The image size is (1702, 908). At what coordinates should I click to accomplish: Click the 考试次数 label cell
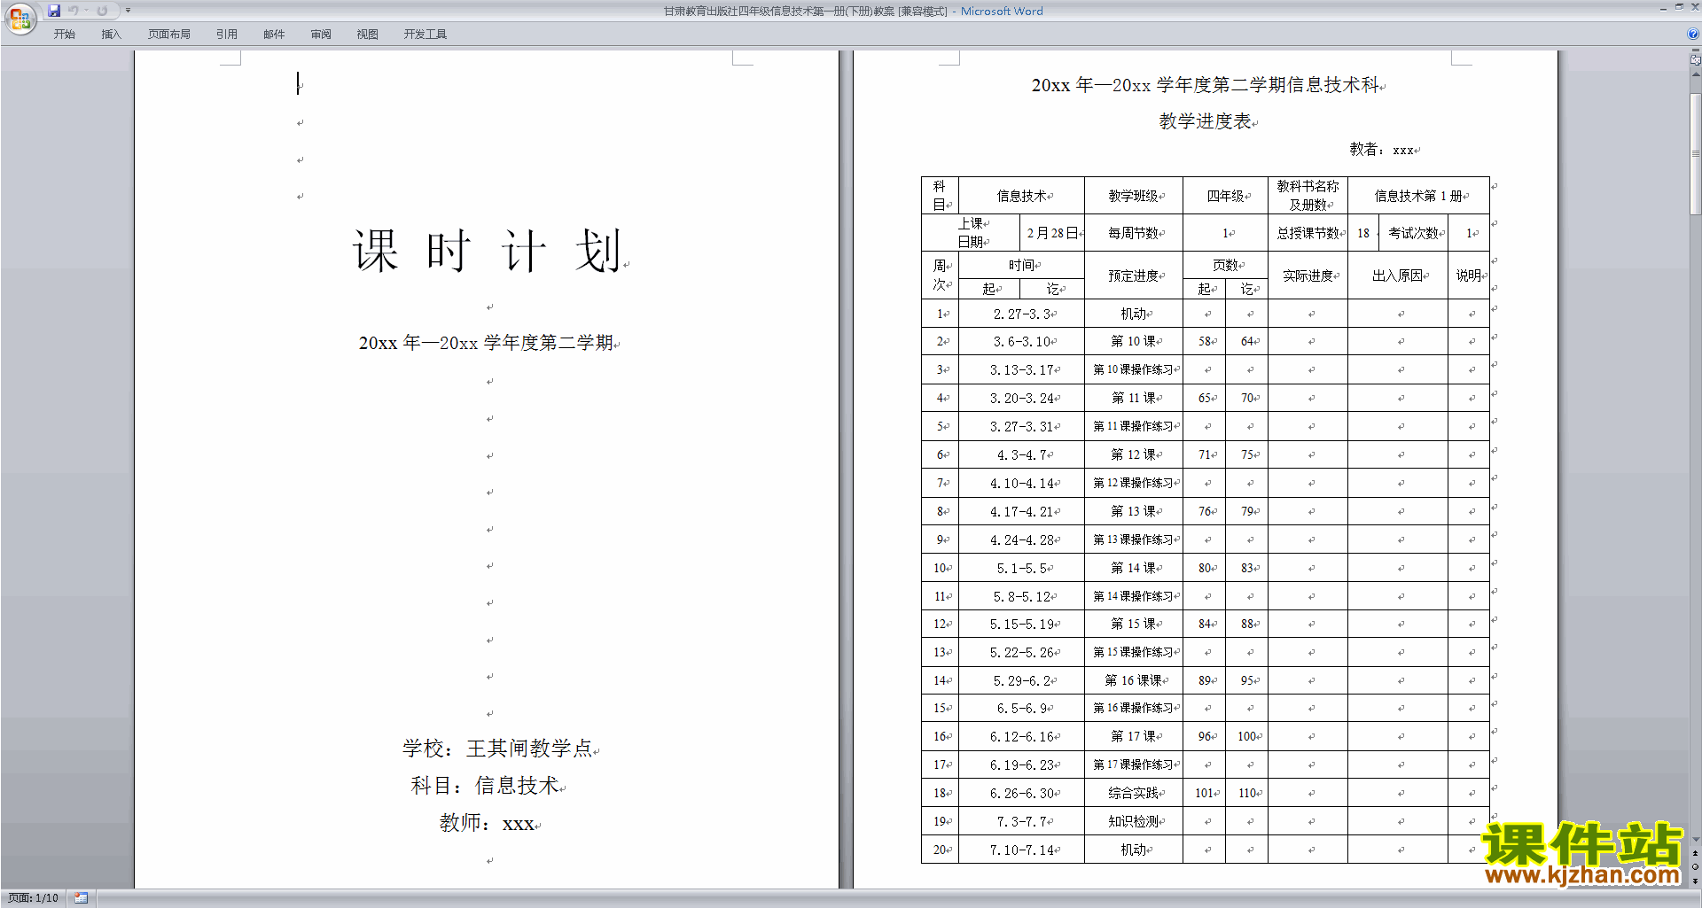pos(1413,233)
